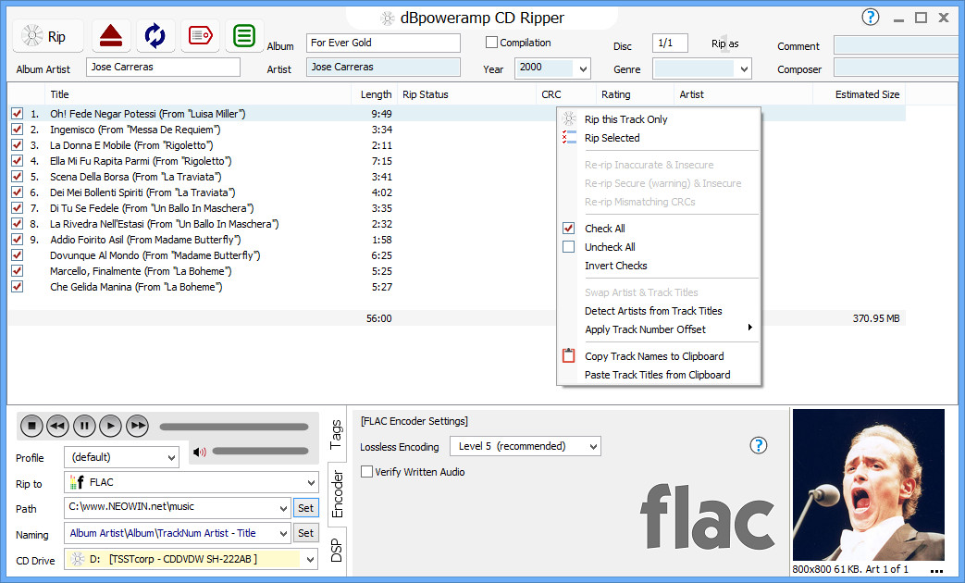
Task: Uncheck track 3 La Donna E Mobile
Action: point(17,145)
